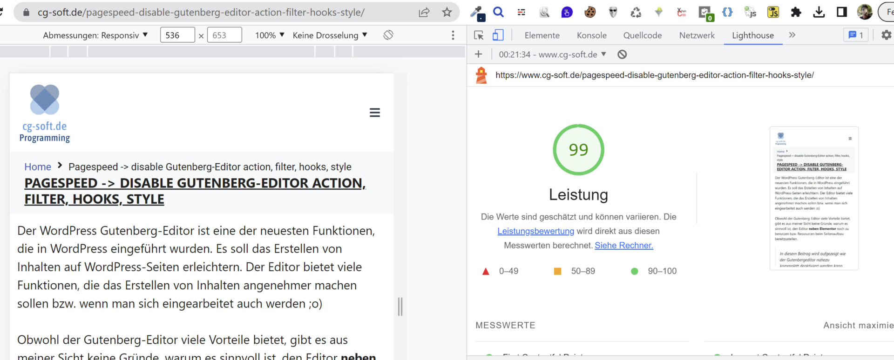Click the MESSWERTE section label

click(505, 326)
